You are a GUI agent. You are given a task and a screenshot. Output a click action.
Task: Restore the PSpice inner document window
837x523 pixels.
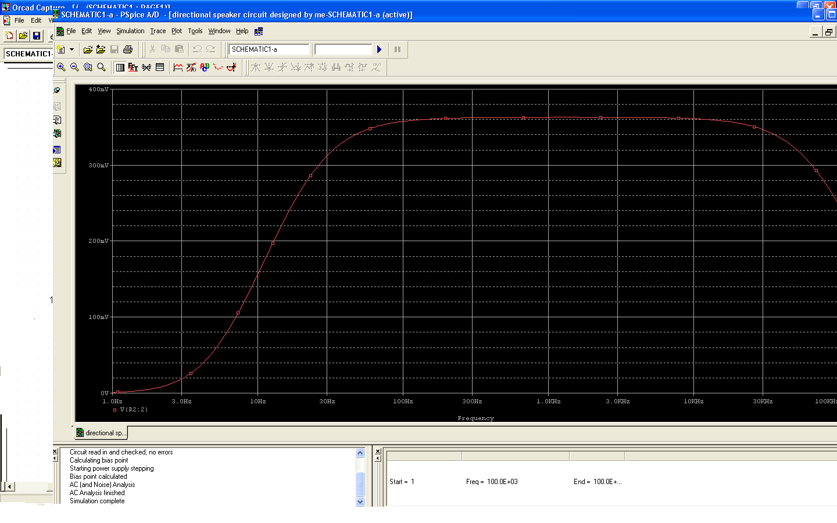click(829, 32)
